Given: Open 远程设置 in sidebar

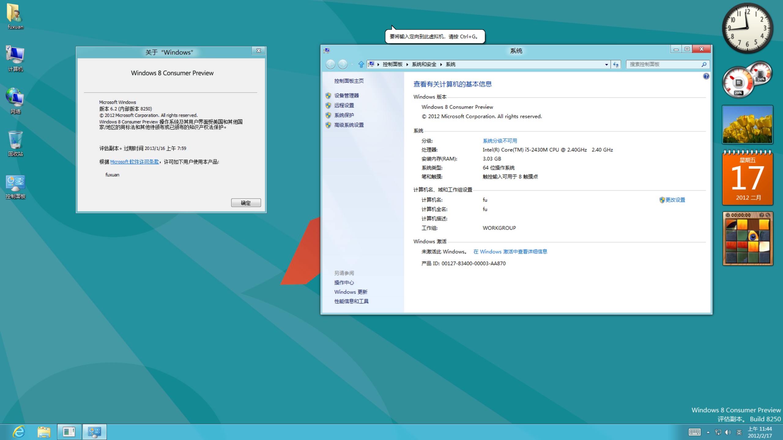Looking at the screenshot, I should 344,105.
